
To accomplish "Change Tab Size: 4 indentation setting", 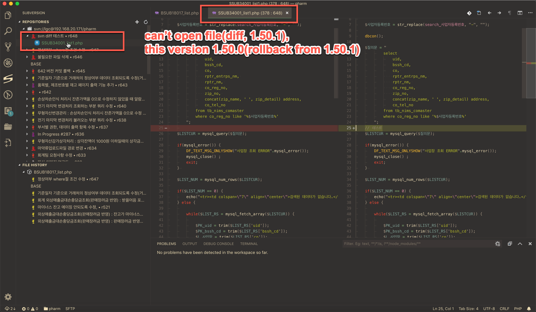I will click(x=468, y=308).
